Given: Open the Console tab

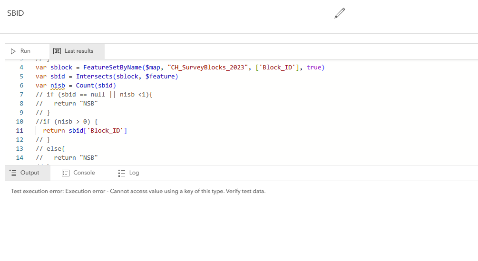Looking at the screenshot, I should pos(84,173).
